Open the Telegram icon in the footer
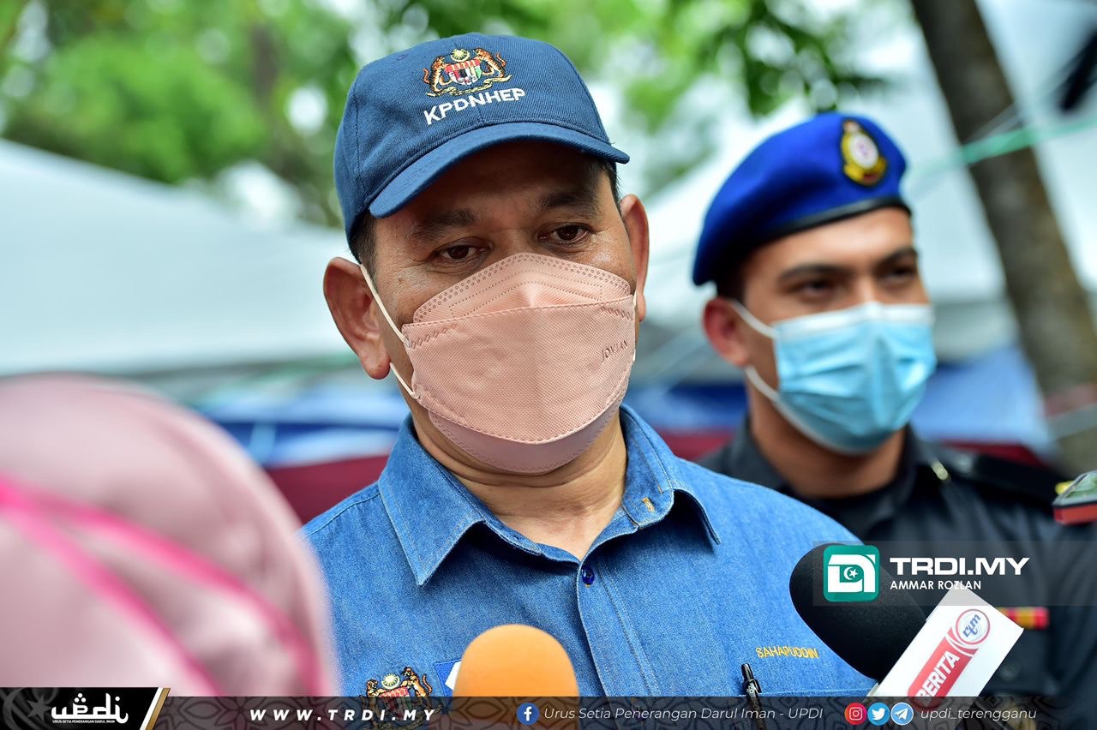 (x=902, y=713)
